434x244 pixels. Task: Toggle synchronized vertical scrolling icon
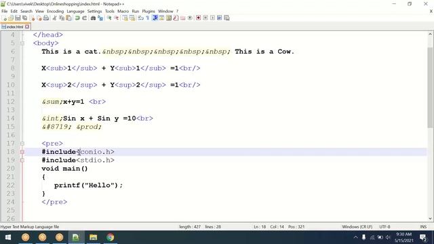125,18
